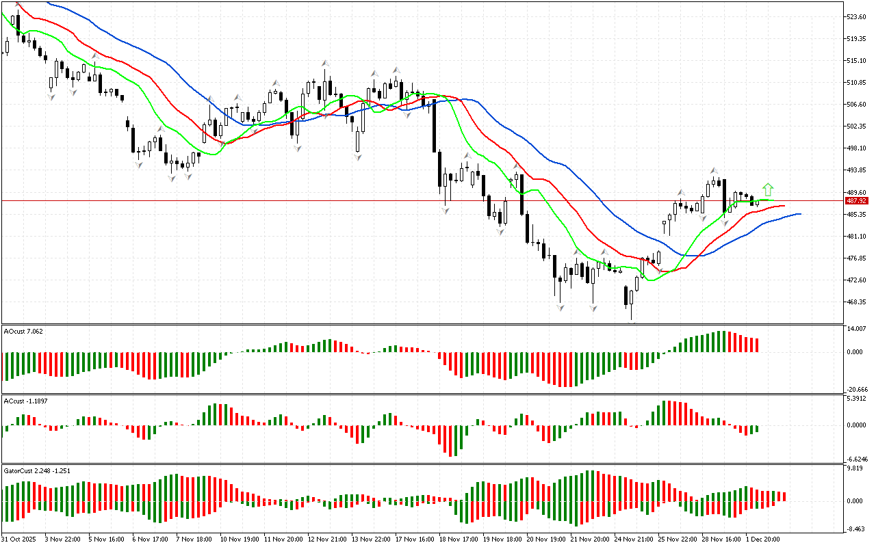Select the red 487.92 current price tag

[x=856, y=201]
